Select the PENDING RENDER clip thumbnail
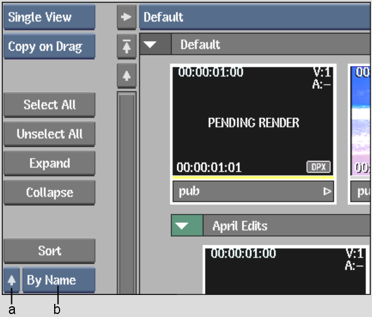The width and height of the screenshot is (372, 317). point(253,122)
